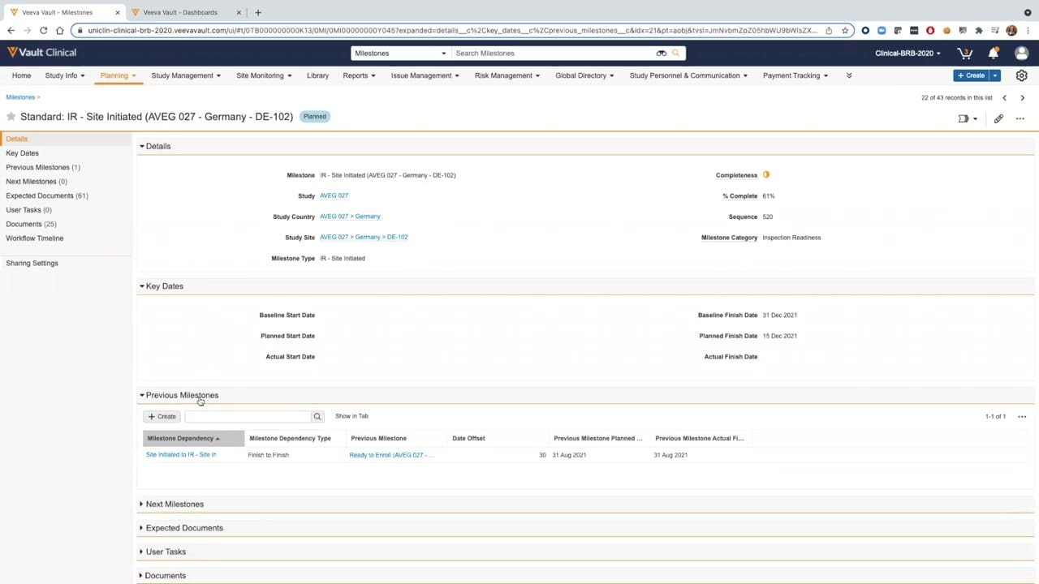Open the Milestones search scope dropdown
The image size is (1039, 584).
pyautogui.click(x=400, y=53)
